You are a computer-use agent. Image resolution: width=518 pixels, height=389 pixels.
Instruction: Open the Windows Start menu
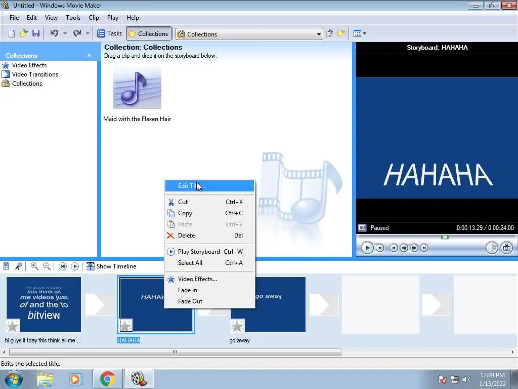[14, 379]
